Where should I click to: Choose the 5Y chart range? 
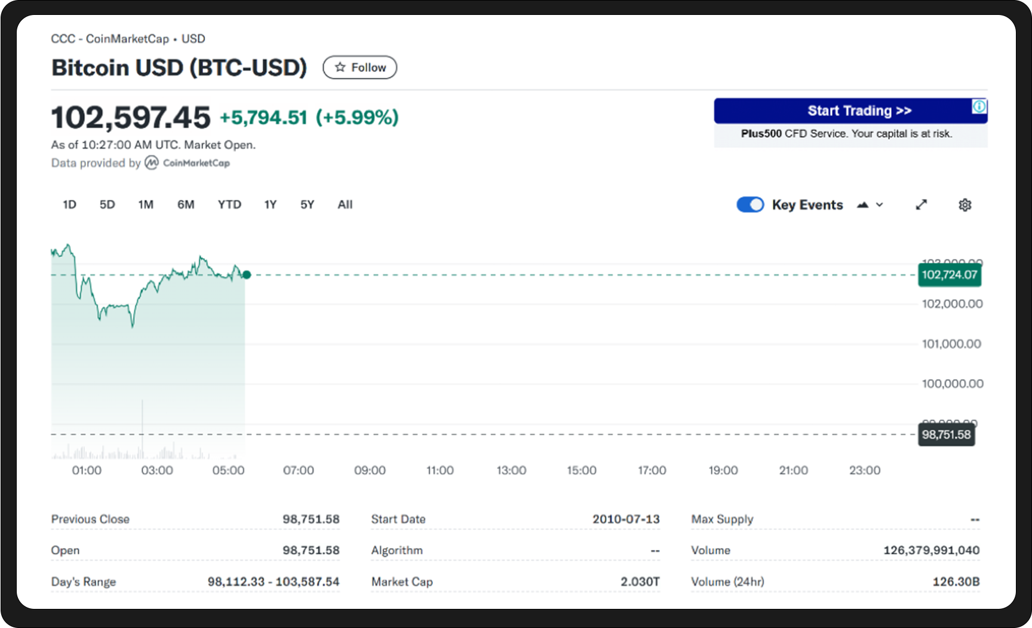click(307, 205)
